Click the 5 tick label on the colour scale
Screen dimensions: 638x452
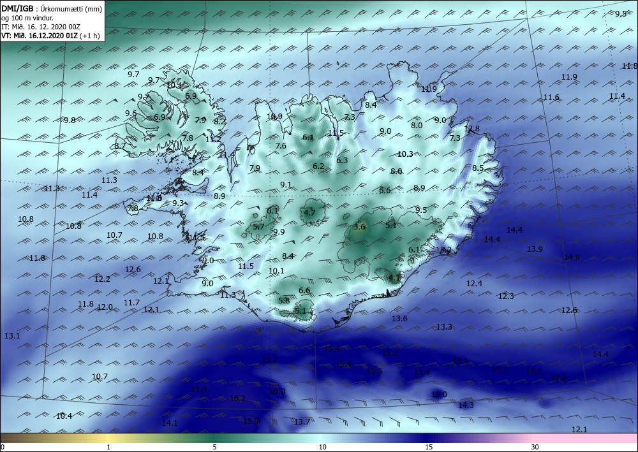214,447
